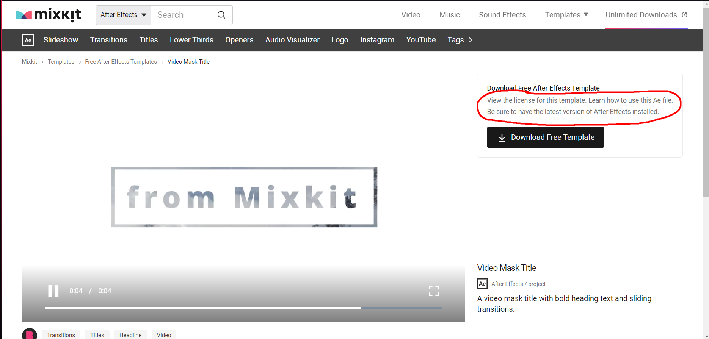Viewport: 709px width, 339px height.
Task: Select the Titles category in dark bar
Action: click(x=149, y=40)
